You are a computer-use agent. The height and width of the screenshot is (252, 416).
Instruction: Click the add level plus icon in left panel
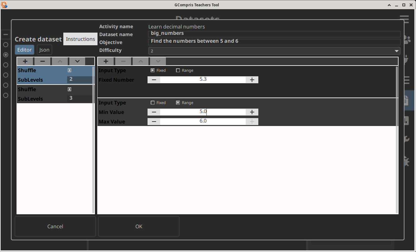pos(25,61)
